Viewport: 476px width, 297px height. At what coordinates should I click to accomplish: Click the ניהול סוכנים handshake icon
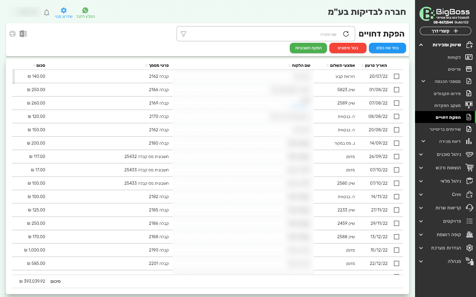point(469,154)
